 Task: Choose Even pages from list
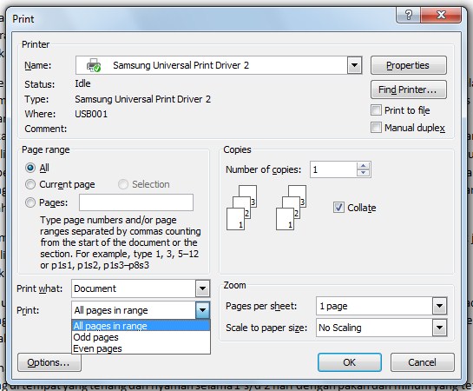141,348
